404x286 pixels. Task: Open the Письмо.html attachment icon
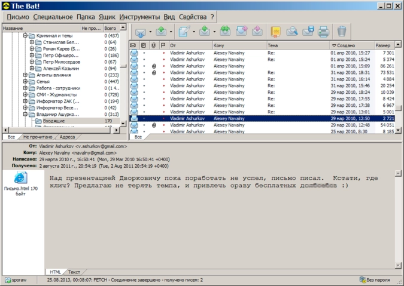point(20,177)
